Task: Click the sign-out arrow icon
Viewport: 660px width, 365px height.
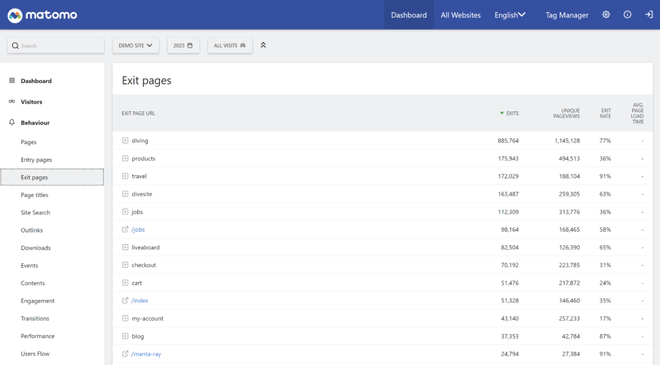Action: (x=648, y=15)
